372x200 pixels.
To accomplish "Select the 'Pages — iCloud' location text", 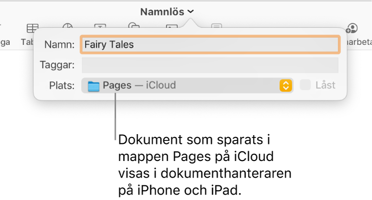I will coord(139,86).
